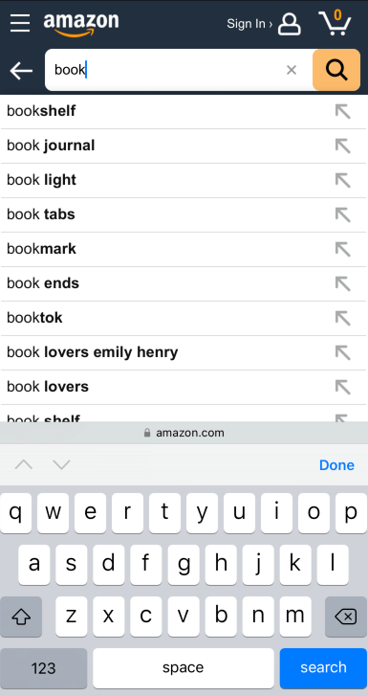
Task: Tap arrow icon next to booktok
Action: tap(343, 318)
